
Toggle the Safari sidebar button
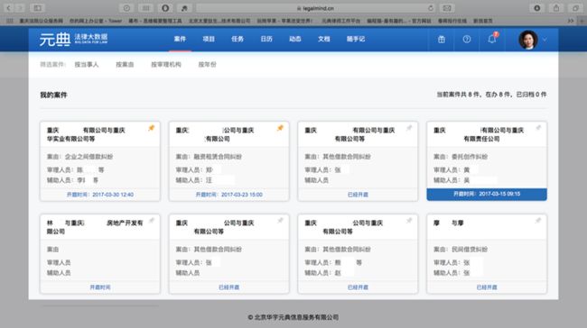pos(37,8)
